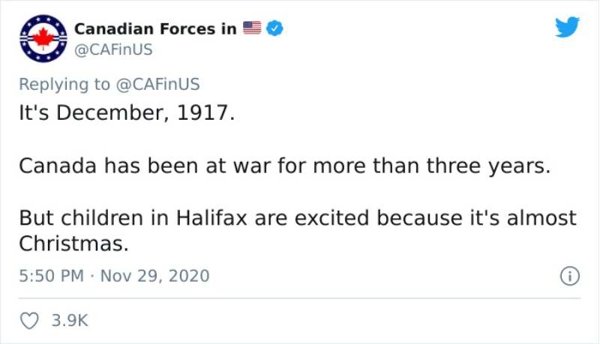Click the Halifax children sentence
This screenshot has height=344, width=600.
point(298,231)
